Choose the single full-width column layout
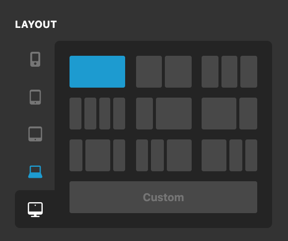The height and width of the screenshot is (241, 288). [x=97, y=72]
